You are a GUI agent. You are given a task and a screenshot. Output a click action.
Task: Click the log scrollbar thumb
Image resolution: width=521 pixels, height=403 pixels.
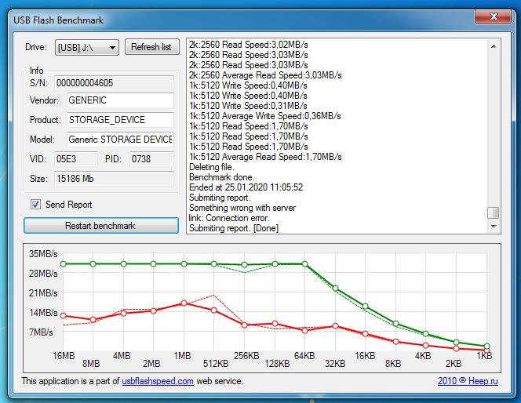[x=494, y=213]
